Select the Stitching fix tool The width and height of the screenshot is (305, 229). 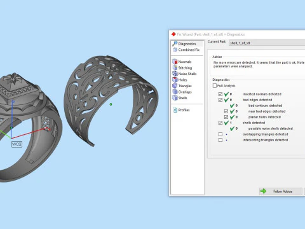pyautogui.click(x=182, y=67)
